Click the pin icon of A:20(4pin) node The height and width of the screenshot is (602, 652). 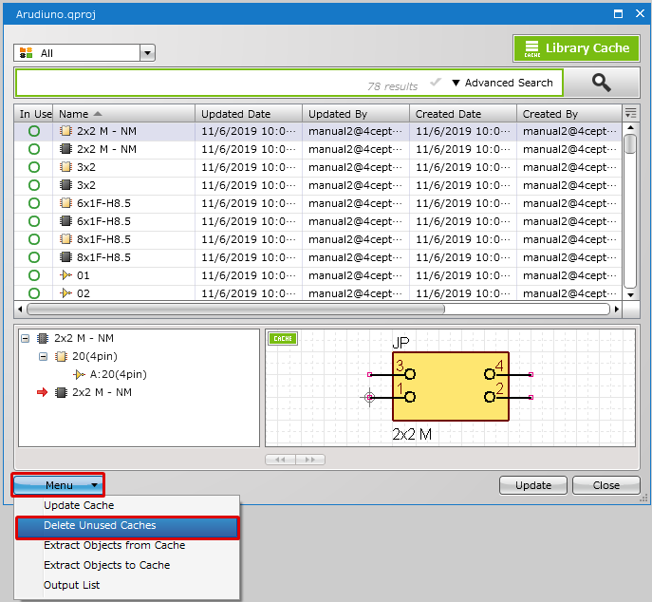click(x=79, y=374)
